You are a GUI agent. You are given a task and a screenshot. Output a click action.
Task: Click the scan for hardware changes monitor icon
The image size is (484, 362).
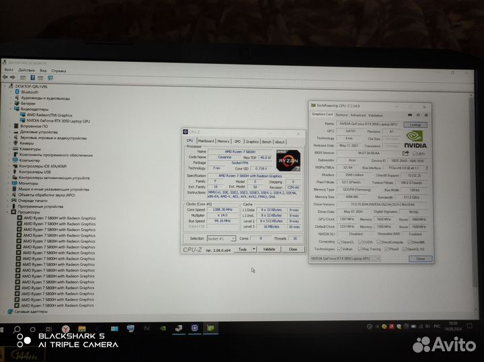point(50,78)
